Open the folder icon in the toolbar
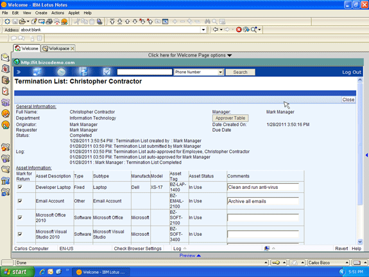This screenshot has width=369, height=277. click(x=22, y=22)
